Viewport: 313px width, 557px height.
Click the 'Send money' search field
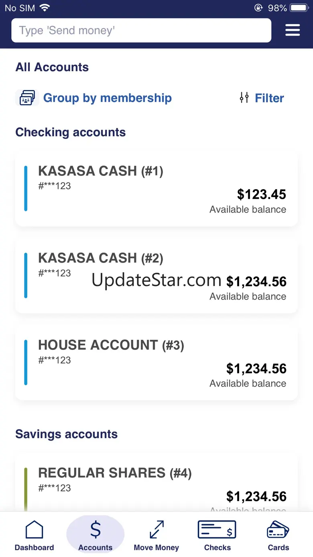pos(141,31)
